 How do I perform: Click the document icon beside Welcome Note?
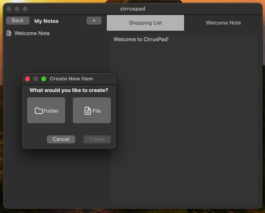tap(9, 33)
